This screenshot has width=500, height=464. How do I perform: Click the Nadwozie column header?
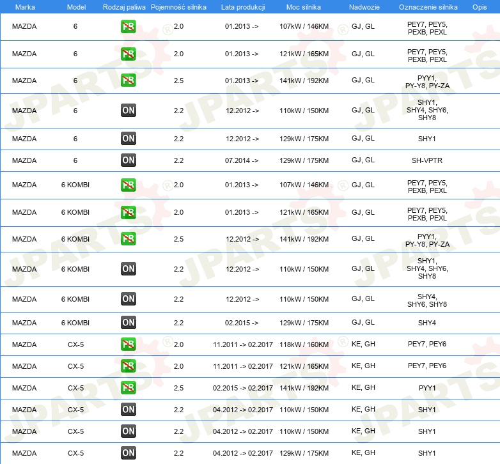tap(364, 7)
